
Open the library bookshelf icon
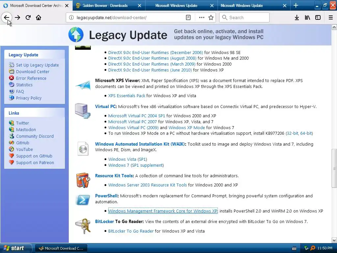click(x=307, y=18)
